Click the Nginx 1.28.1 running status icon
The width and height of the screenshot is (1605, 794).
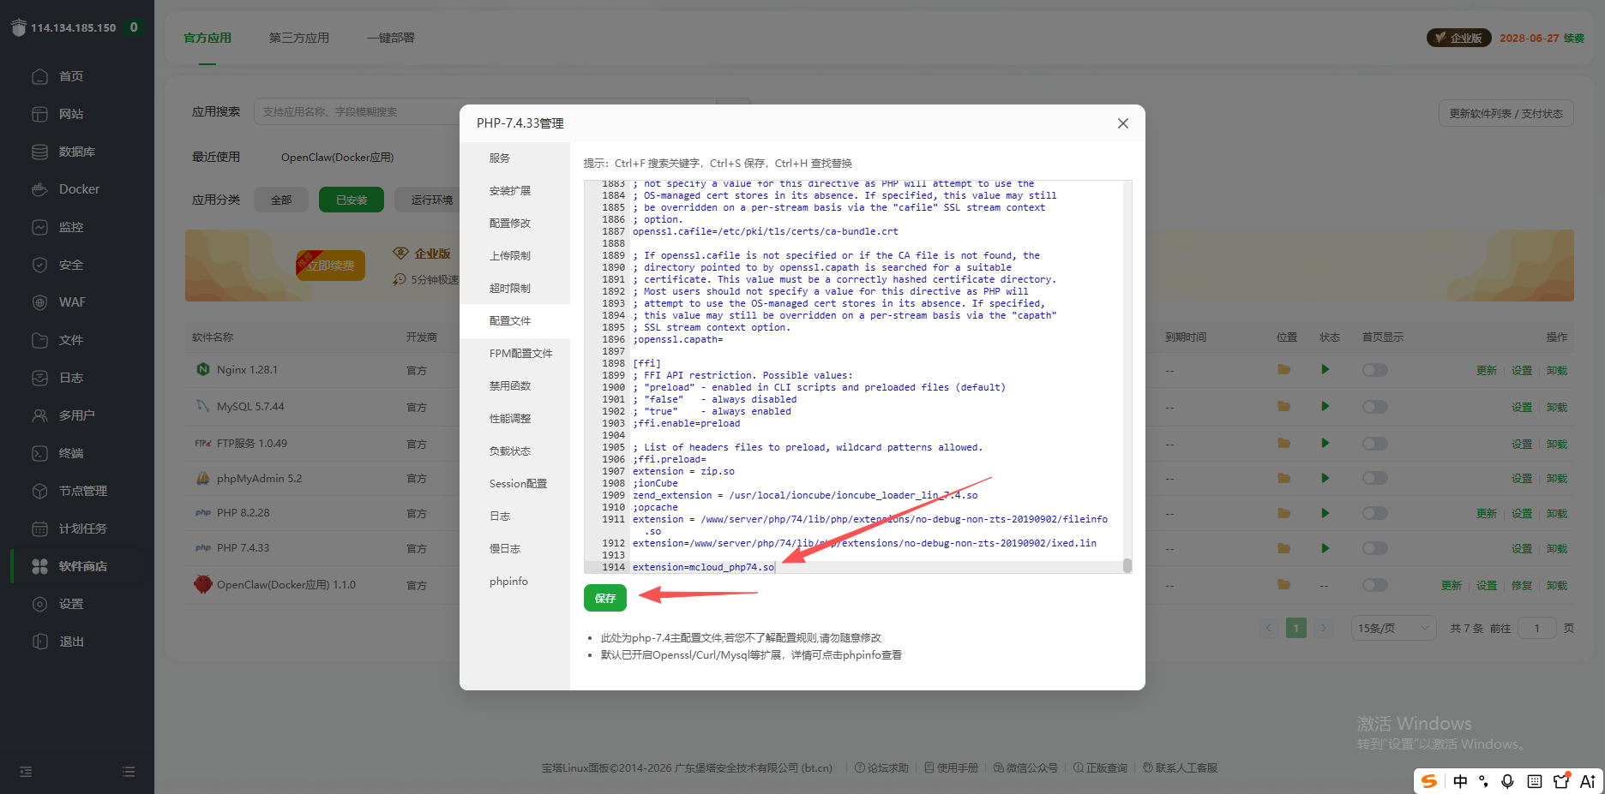[x=1325, y=370]
